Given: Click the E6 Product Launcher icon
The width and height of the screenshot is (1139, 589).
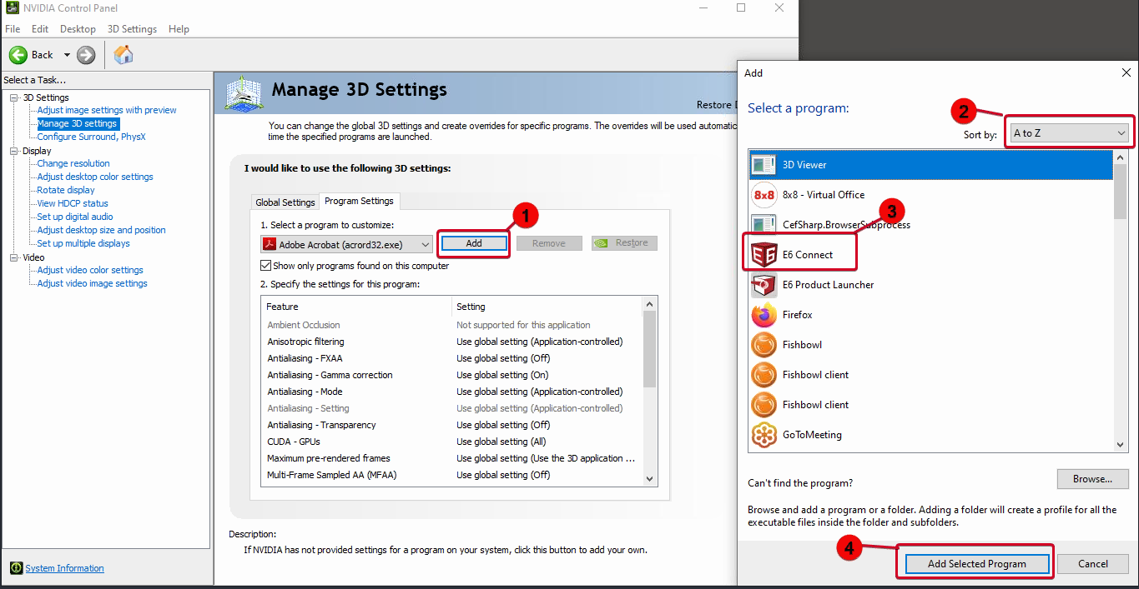Looking at the screenshot, I should 764,285.
